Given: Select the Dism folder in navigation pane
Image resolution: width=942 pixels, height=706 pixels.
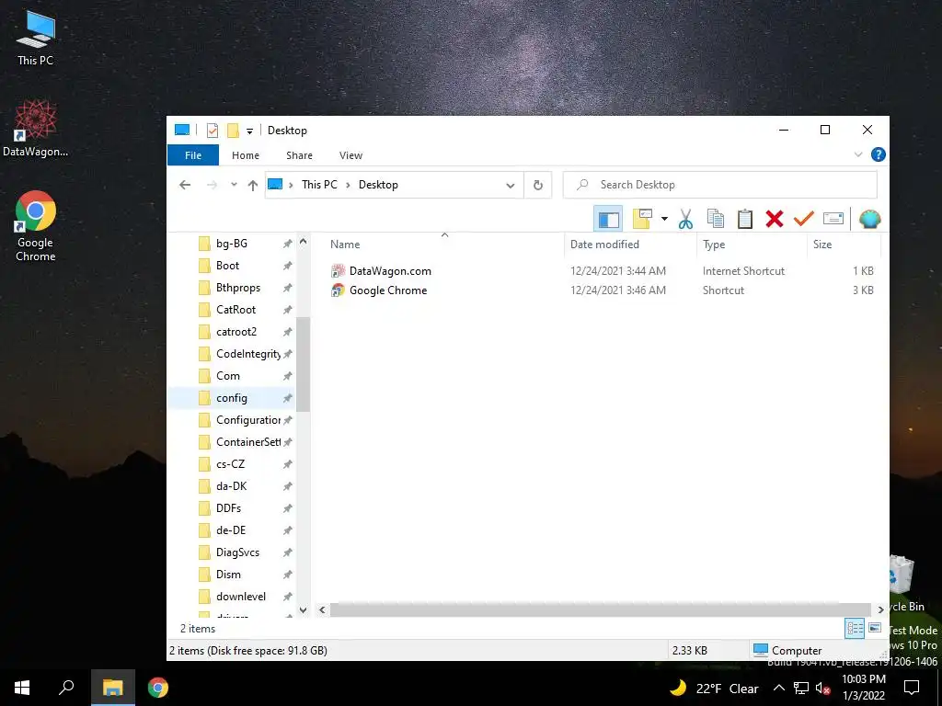Looking at the screenshot, I should coord(228,575).
